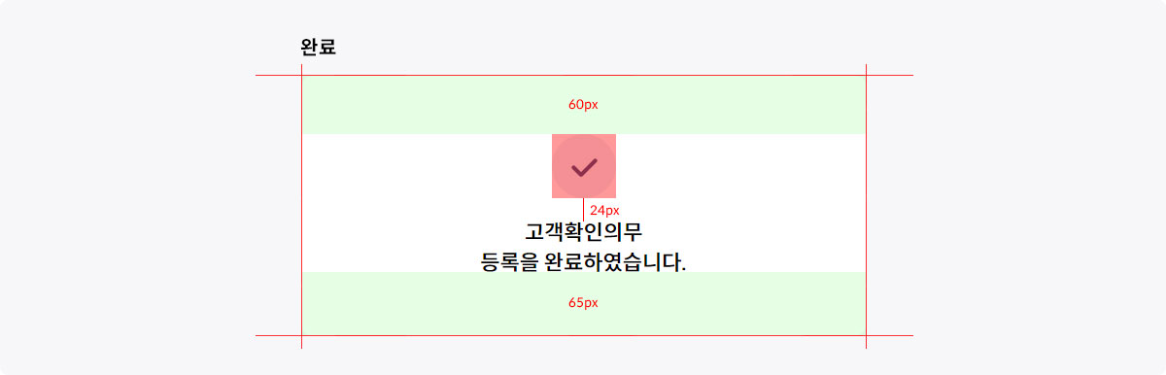Click the checkmark icon in the circle
This screenshot has height=375, width=1166.
click(583, 167)
